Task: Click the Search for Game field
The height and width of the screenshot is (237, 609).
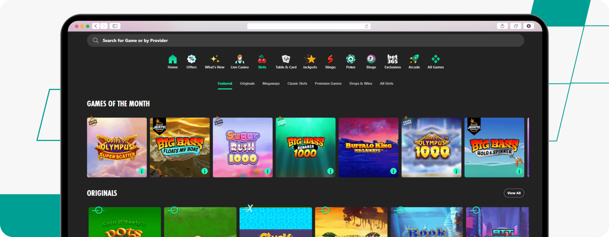Action: [306, 41]
